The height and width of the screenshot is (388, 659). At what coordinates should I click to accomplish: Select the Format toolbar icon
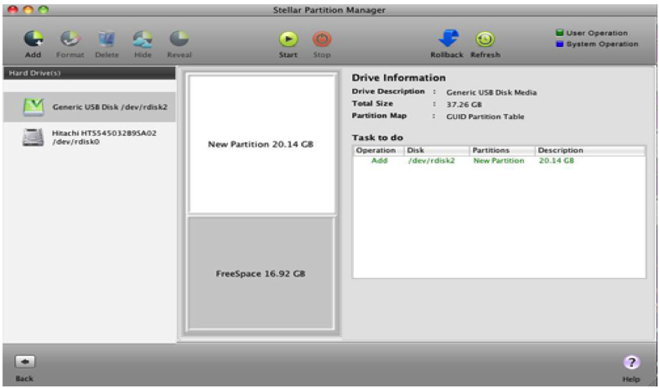click(x=70, y=39)
